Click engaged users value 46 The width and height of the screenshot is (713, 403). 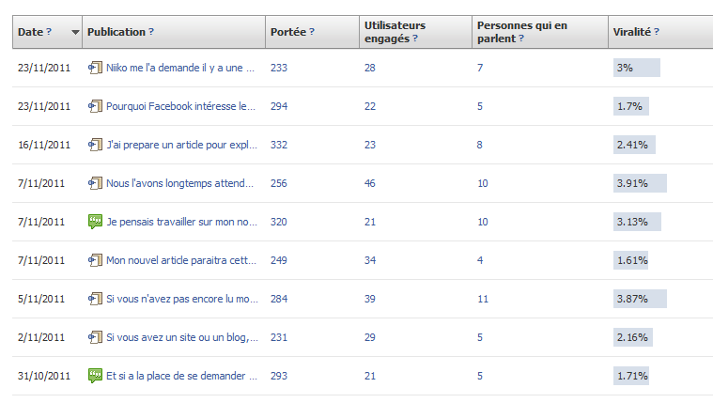coord(370,183)
